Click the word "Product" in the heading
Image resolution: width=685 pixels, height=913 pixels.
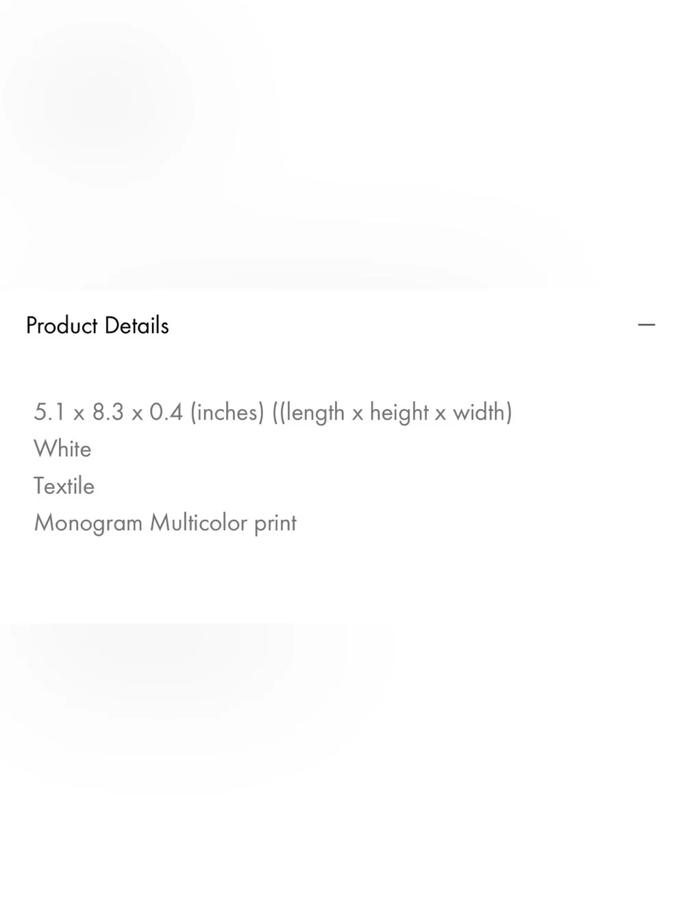click(62, 325)
